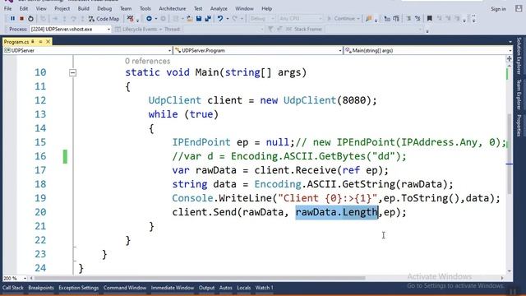Open the Debug menu

coord(104,9)
